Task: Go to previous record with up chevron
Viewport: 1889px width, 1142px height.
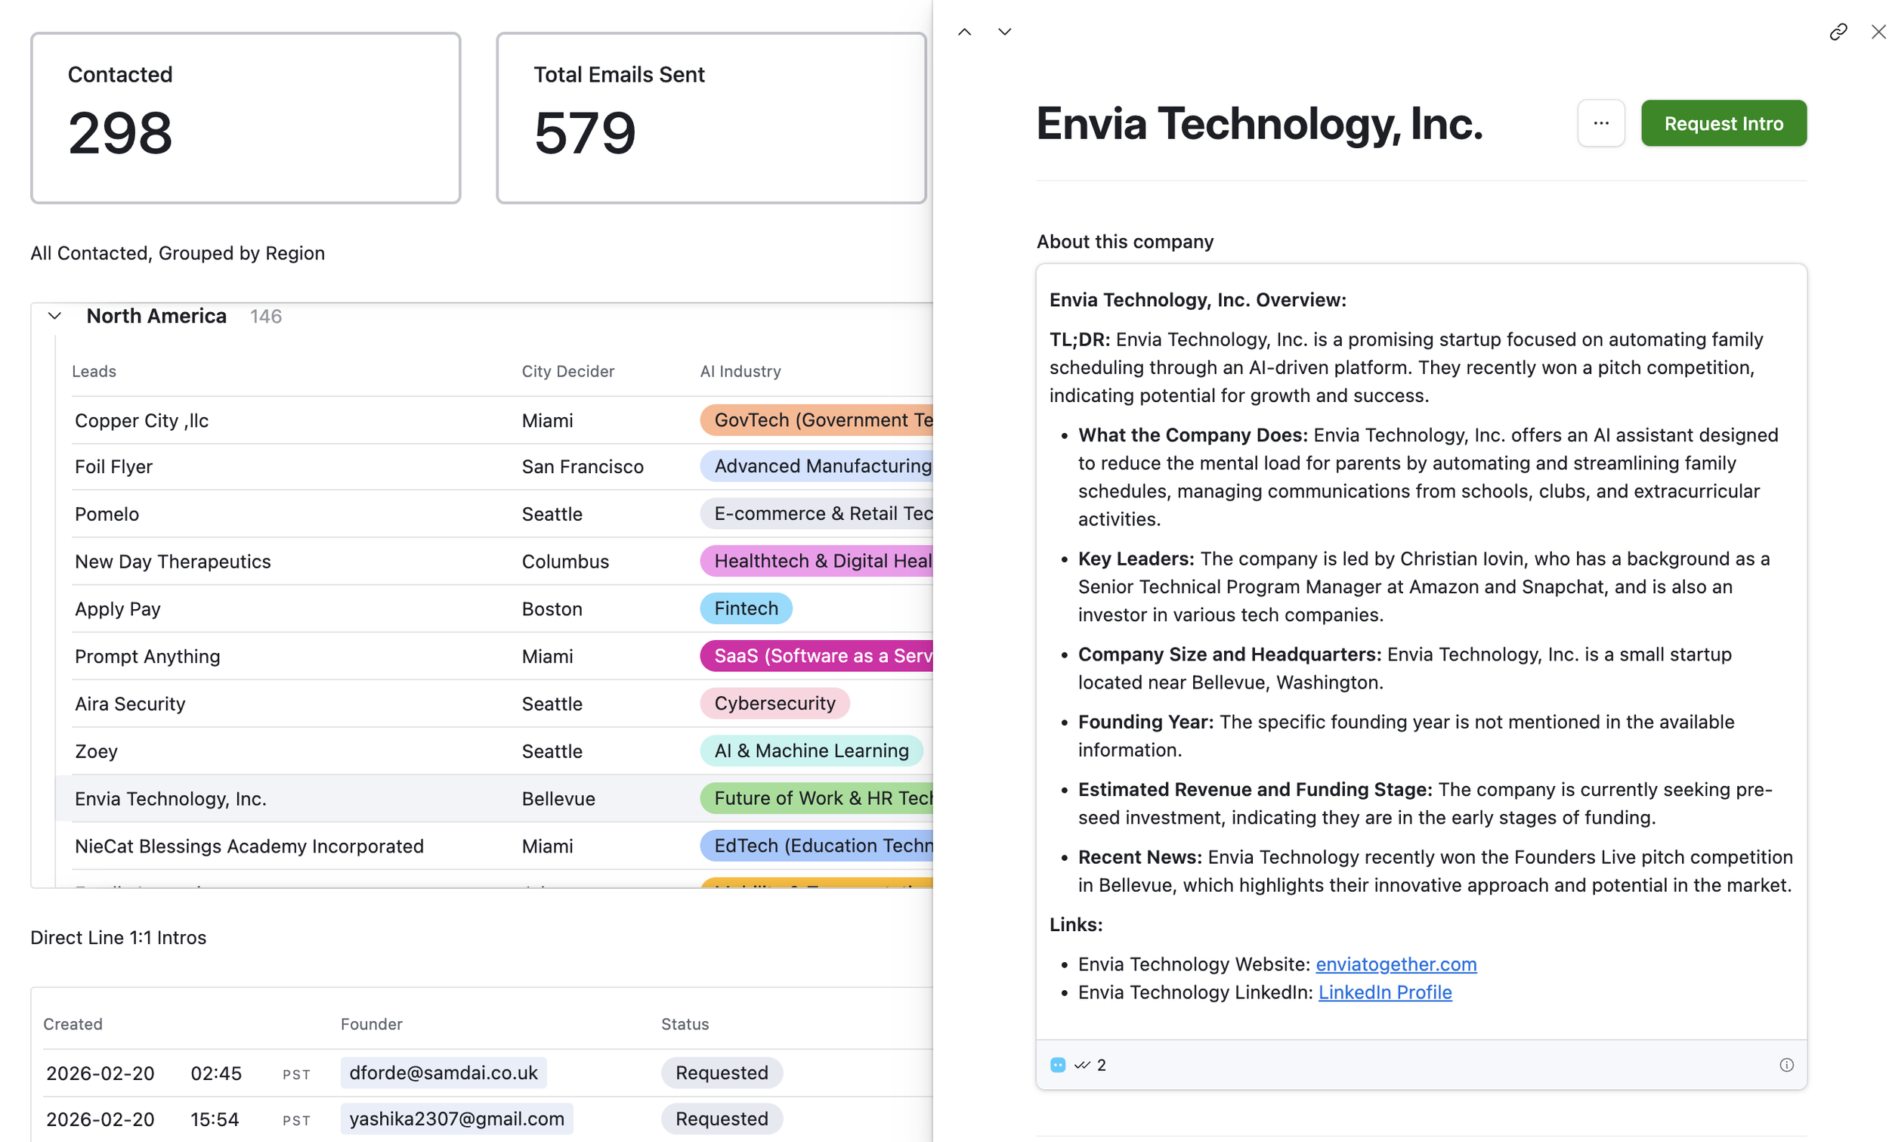Action: coord(964,32)
